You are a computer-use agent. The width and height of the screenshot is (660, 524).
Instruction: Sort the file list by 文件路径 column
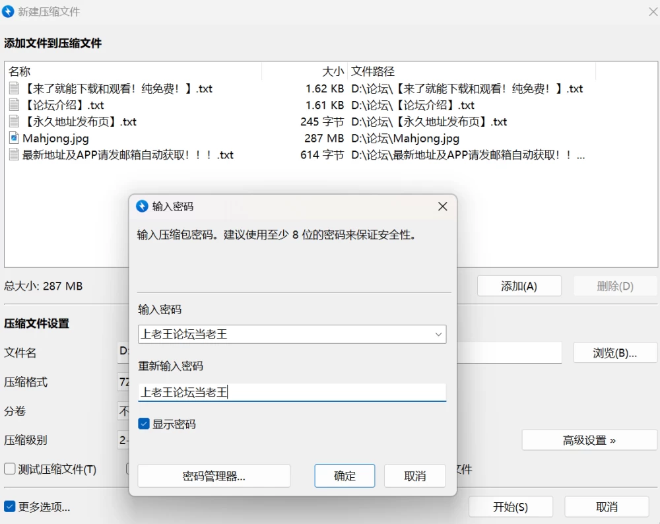[471, 71]
